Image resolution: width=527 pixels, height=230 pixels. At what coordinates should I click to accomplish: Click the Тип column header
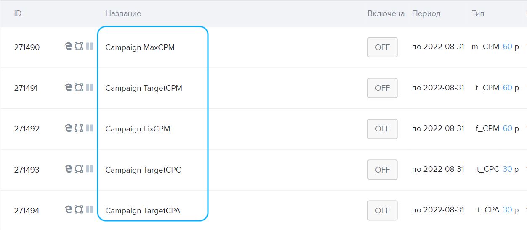tap(478, 13)
